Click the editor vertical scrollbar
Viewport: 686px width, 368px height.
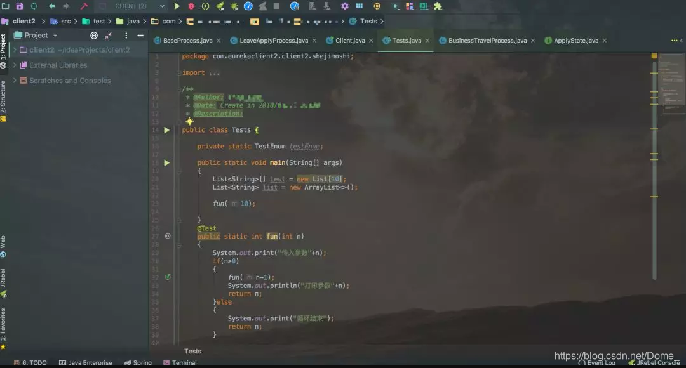[x=654, y=171]
